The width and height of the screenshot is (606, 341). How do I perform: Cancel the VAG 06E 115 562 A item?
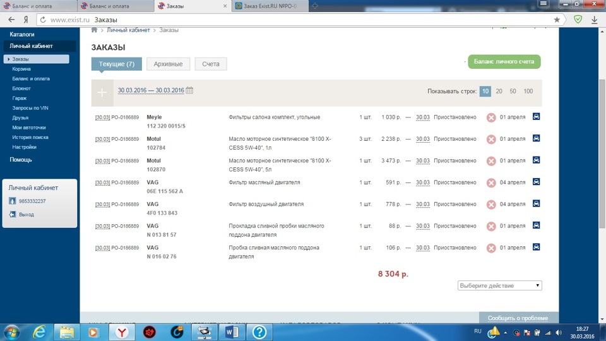tap(491, 183)
